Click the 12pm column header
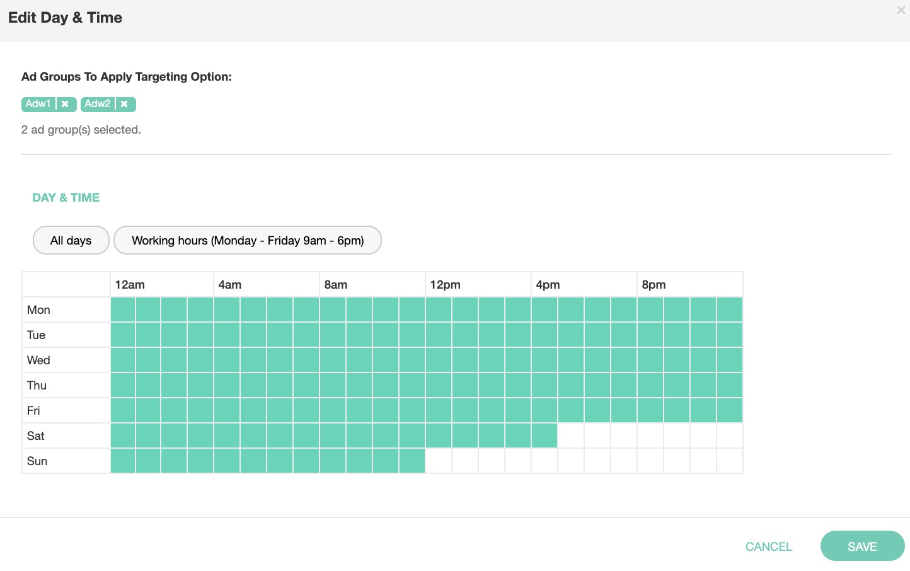Viewport: 910px width, 571px height. click(x=478, y=284)
